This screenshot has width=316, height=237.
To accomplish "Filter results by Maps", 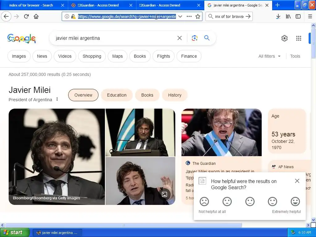I will [118, 56].
